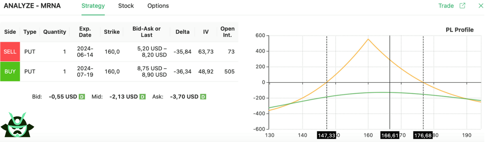Click the green D badge next to Bid
The image size is (487, 142).
pos(82,97)
